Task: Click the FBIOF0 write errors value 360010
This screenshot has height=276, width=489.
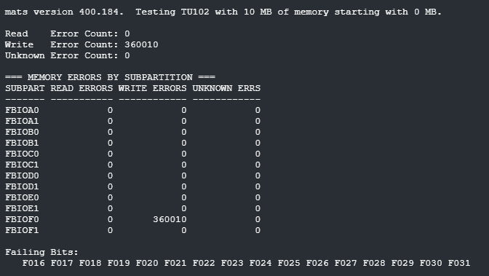Action: tap(170, 219)
